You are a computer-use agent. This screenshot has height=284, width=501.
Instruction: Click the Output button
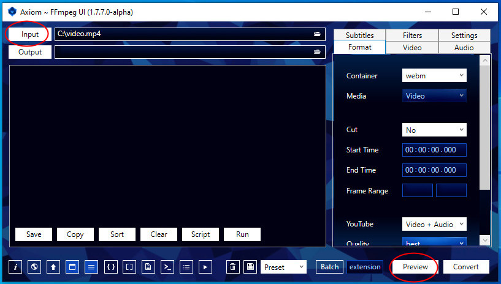29,52
